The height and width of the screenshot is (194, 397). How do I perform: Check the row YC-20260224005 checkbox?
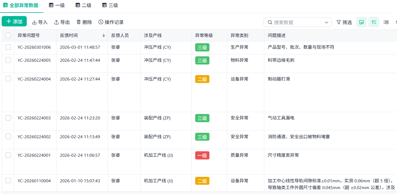pos(8,60)
